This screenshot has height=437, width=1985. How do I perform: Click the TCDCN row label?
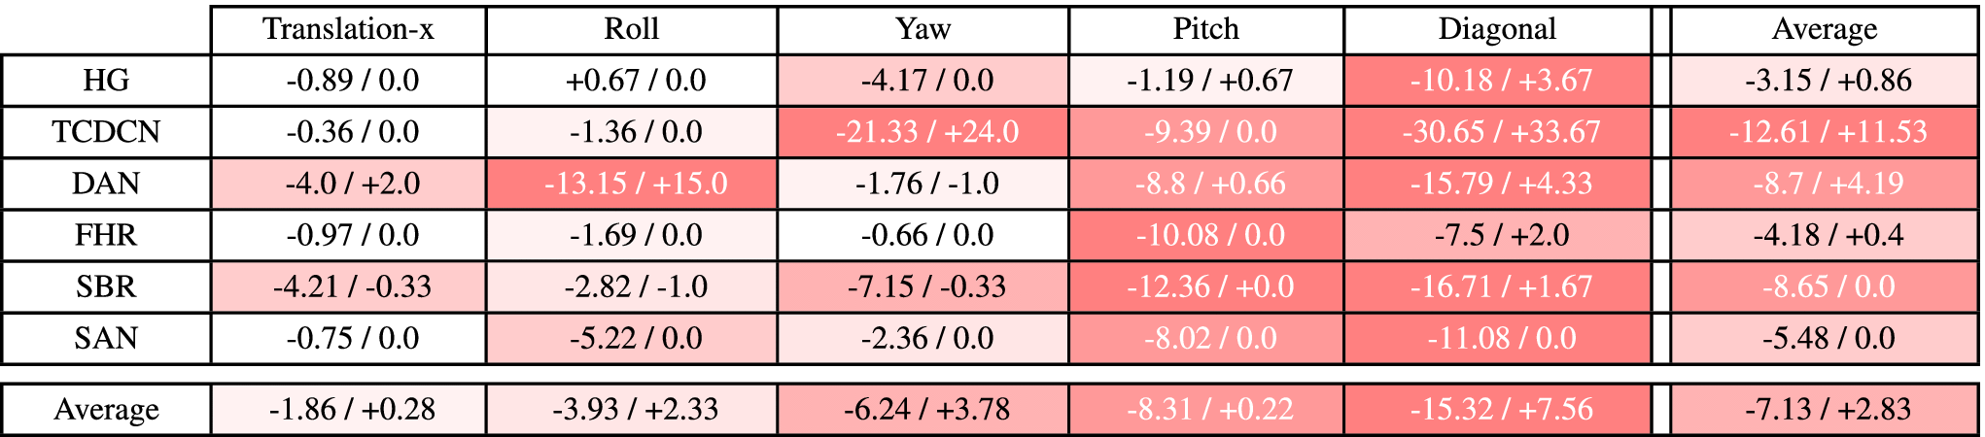point(106,132)
